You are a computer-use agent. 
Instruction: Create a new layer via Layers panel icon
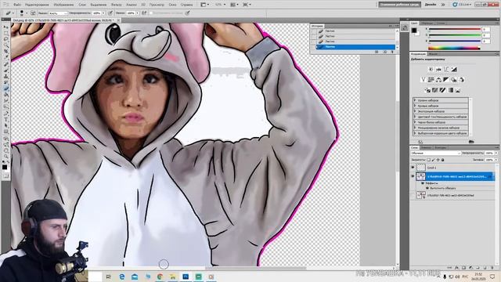485,268
